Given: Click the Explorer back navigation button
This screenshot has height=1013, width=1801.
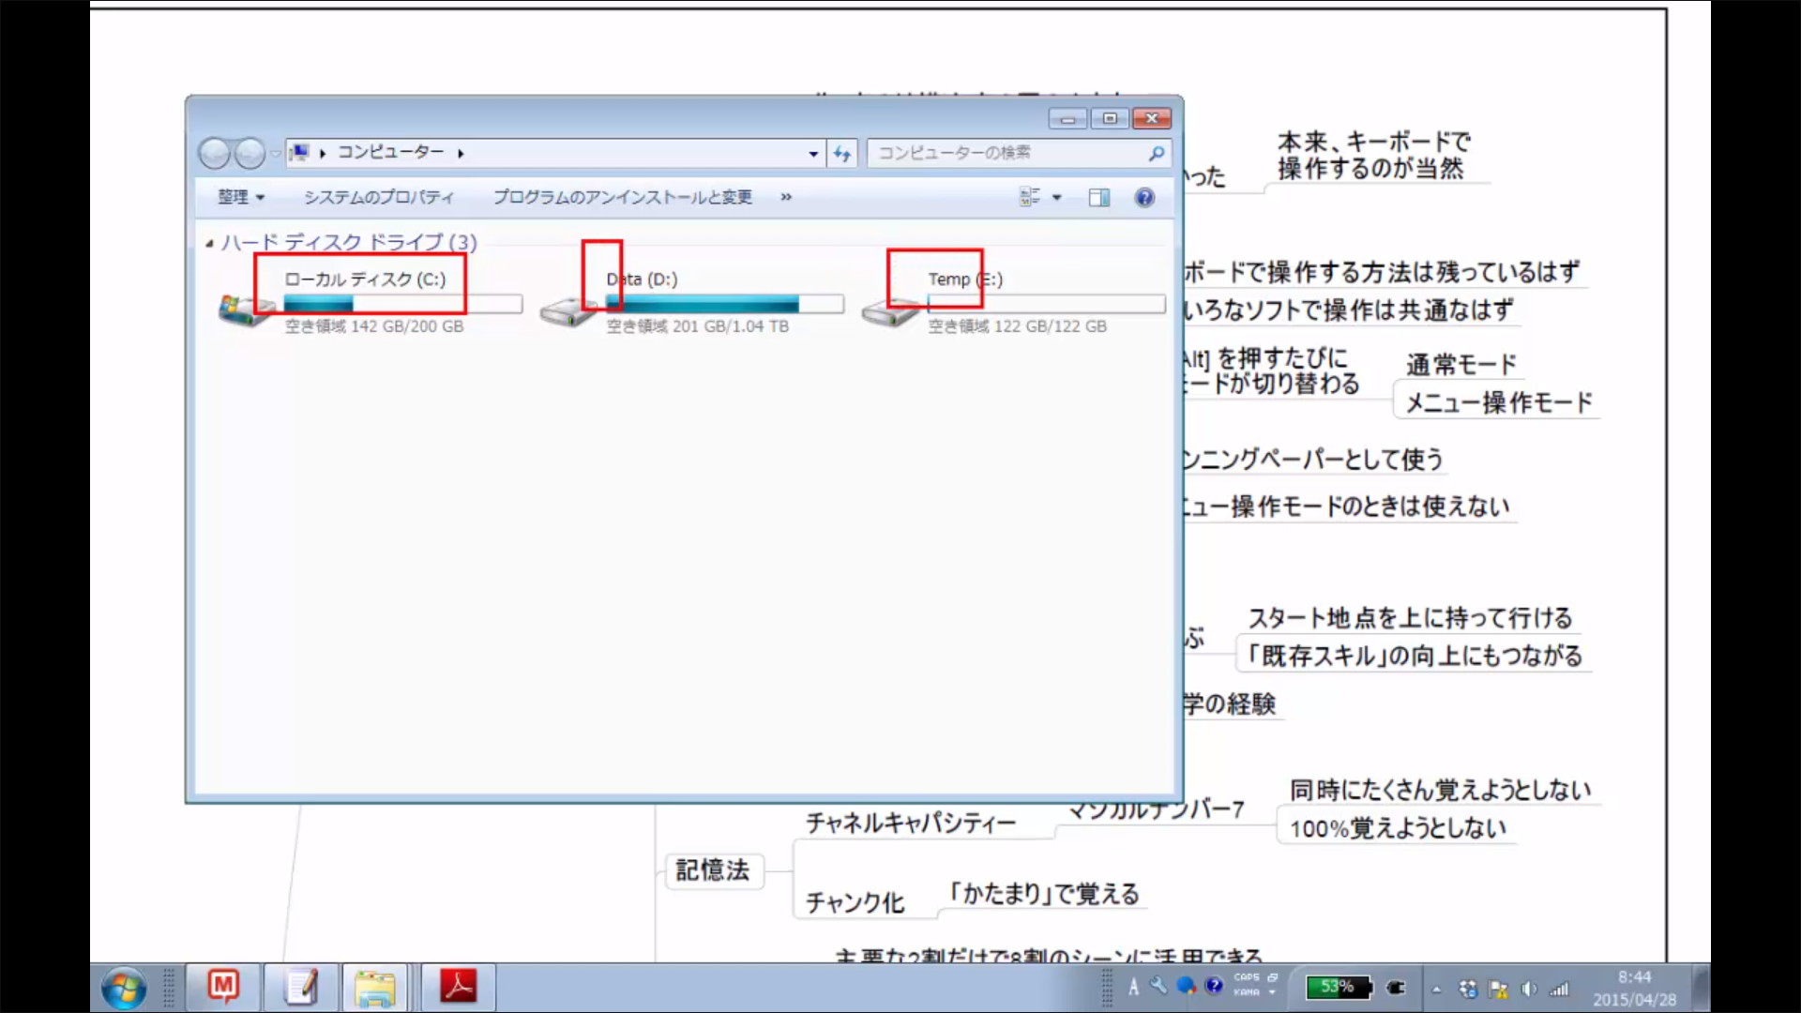Looking at the screenshot, I should [215, 153].
